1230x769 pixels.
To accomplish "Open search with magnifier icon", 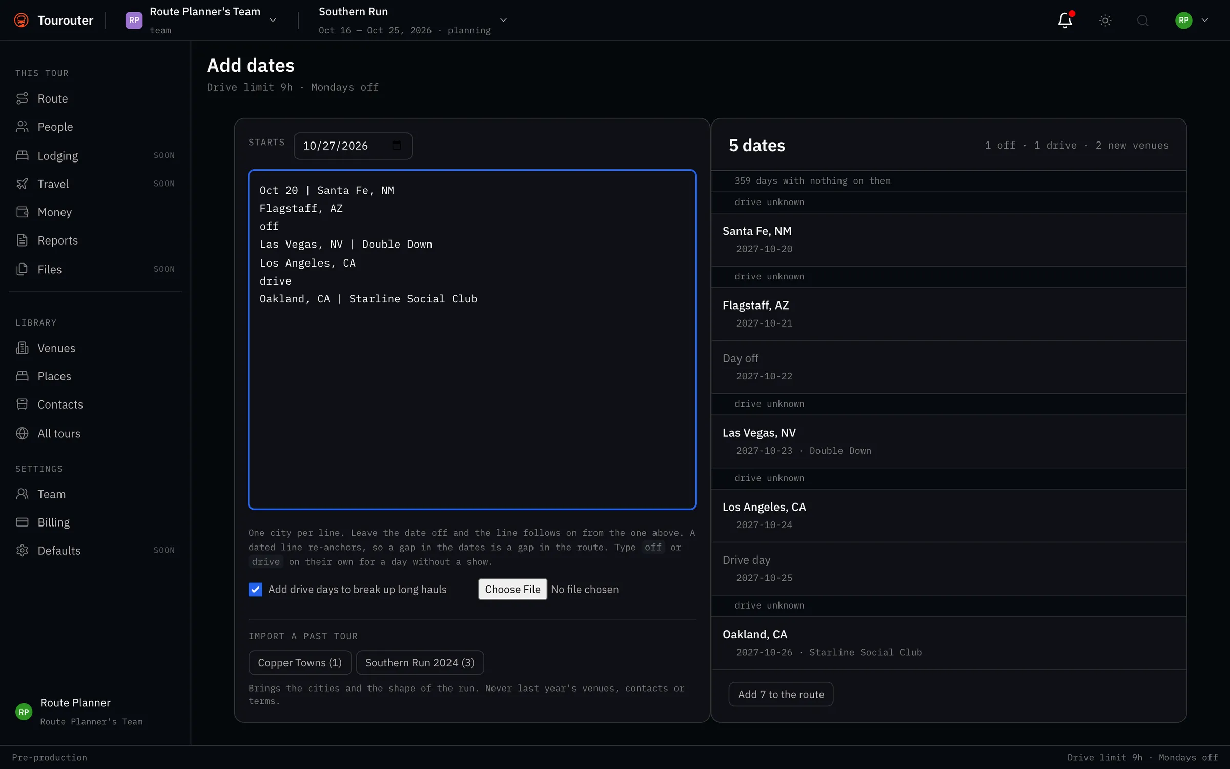I will pyautogui.click(x=1142, y=20).
